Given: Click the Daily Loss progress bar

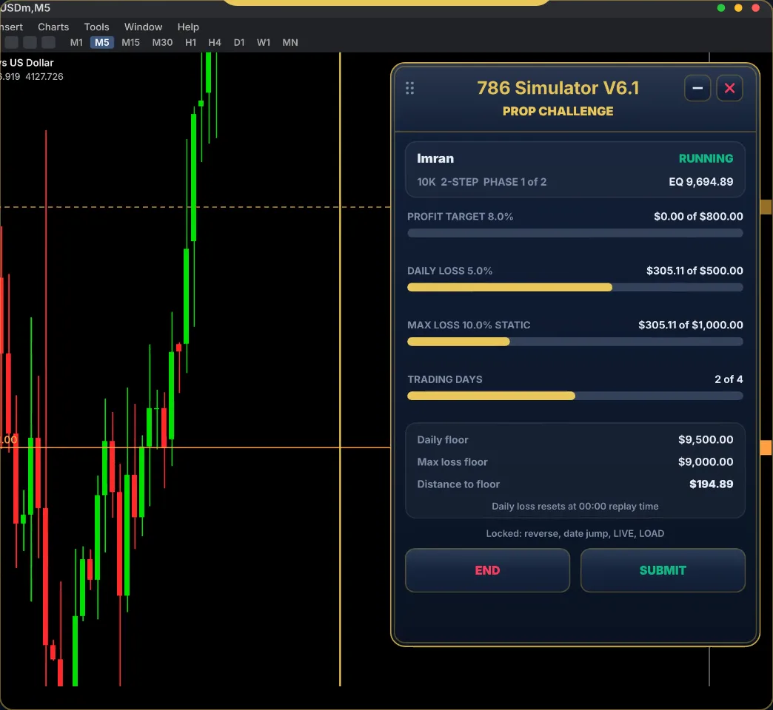Looking at the screenshot, I should 575,288.
